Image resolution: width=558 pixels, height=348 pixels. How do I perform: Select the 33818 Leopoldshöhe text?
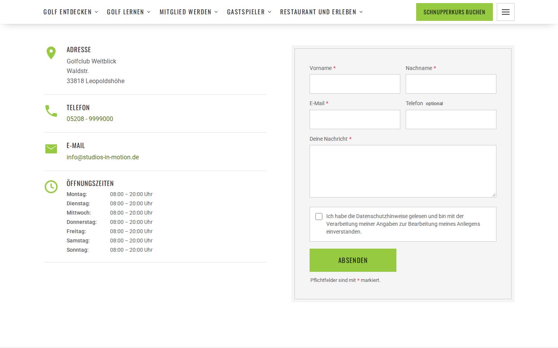(96, 81)
